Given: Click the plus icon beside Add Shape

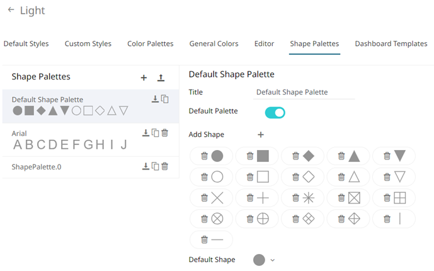Looking at the screenshot, I should pyautogui.click(x=261, y=134).
